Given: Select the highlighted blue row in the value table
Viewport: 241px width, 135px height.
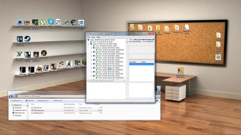Looking at the screenshot, I should pos(142,64).
